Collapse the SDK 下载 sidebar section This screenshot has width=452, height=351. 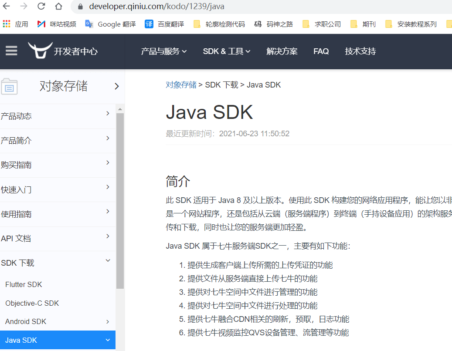[x=58, y=263]
